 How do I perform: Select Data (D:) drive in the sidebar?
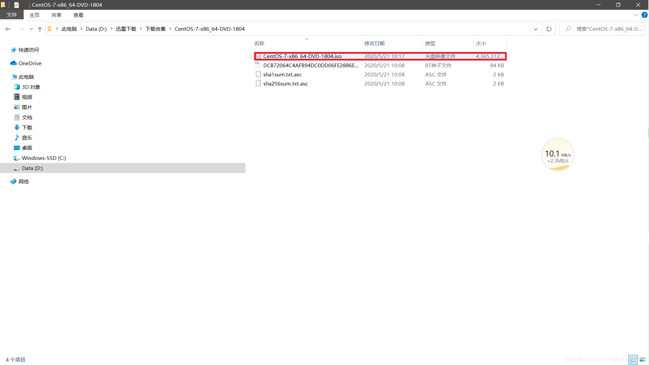click(123, 168)
